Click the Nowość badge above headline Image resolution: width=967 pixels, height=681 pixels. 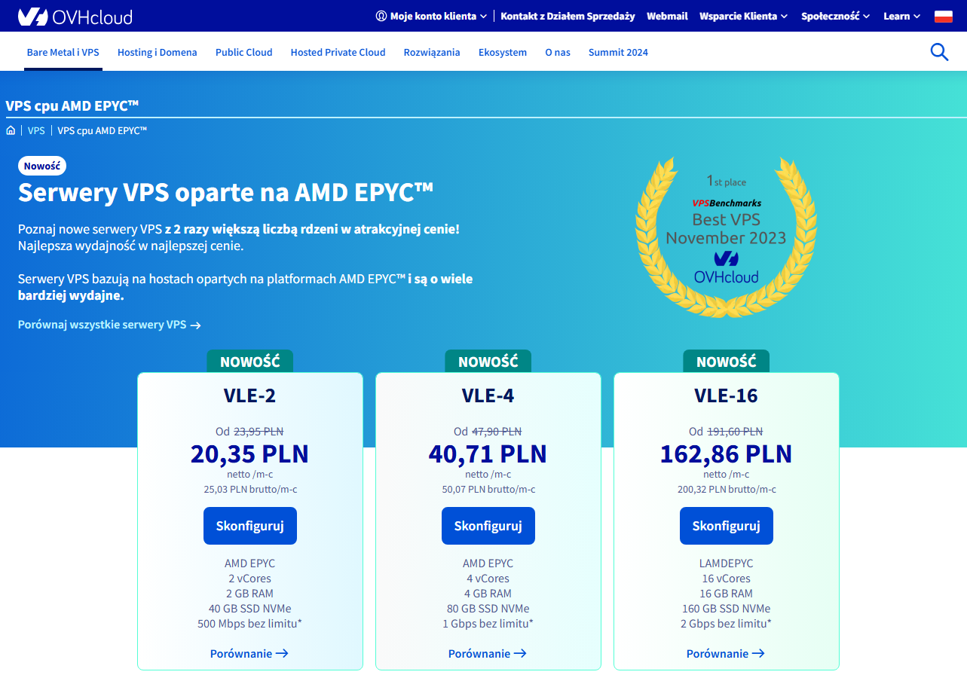click(42, 166)
